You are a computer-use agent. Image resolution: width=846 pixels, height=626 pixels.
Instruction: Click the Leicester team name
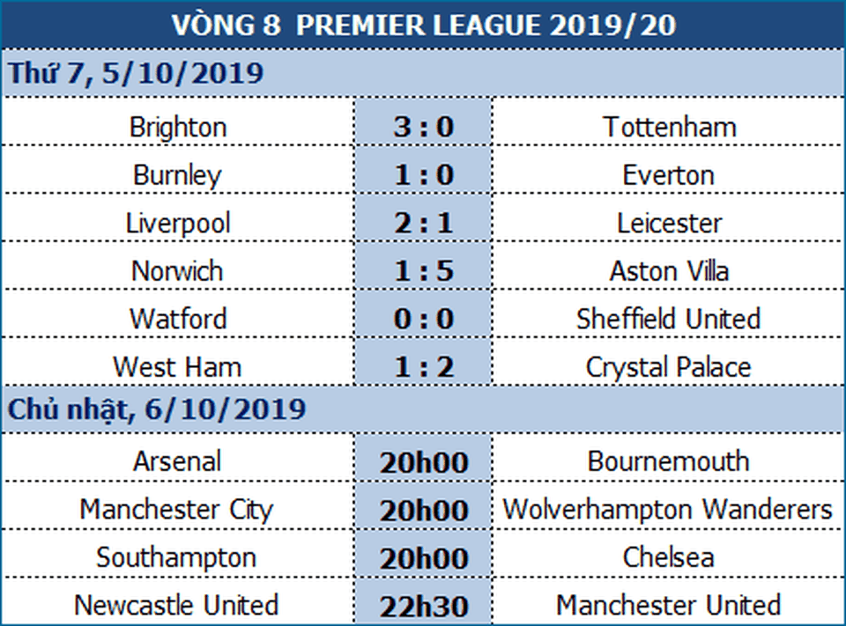coord(669,223)
